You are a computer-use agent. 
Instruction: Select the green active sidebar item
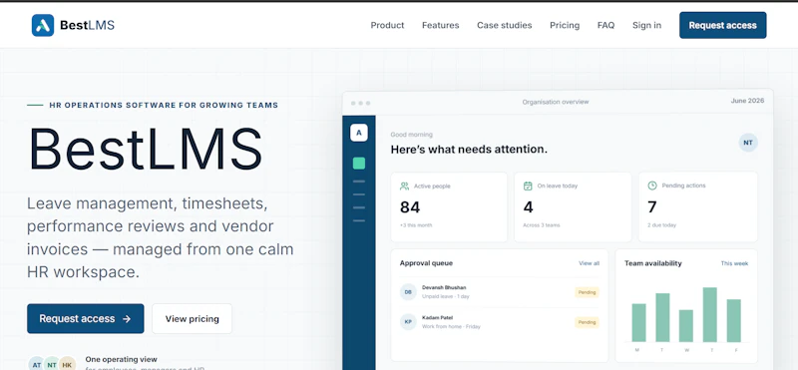[359, 164]
